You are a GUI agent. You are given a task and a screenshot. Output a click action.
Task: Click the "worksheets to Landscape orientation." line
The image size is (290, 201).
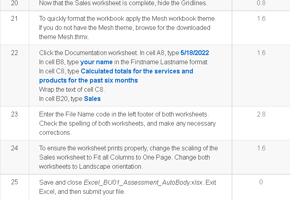(91, 167)
